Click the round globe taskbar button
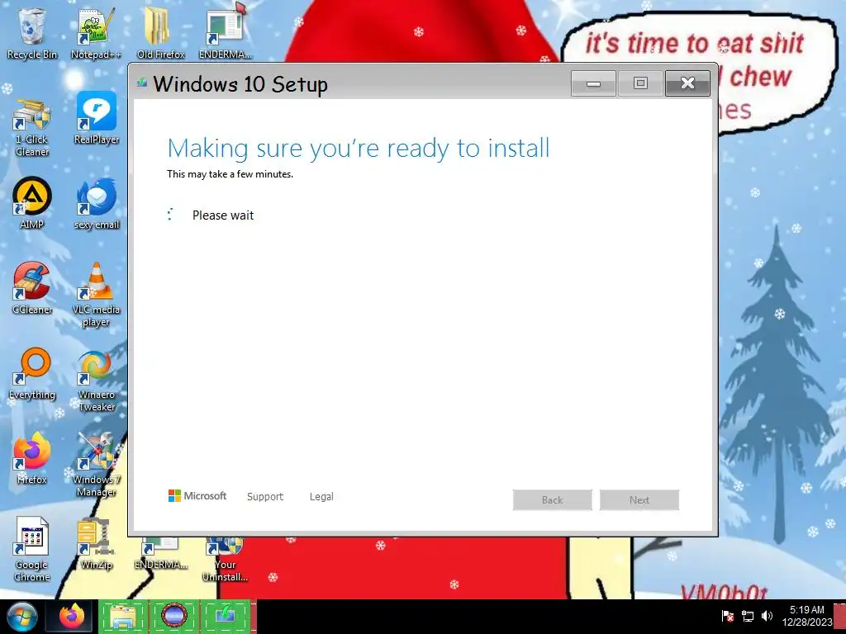 click(174, 617)
